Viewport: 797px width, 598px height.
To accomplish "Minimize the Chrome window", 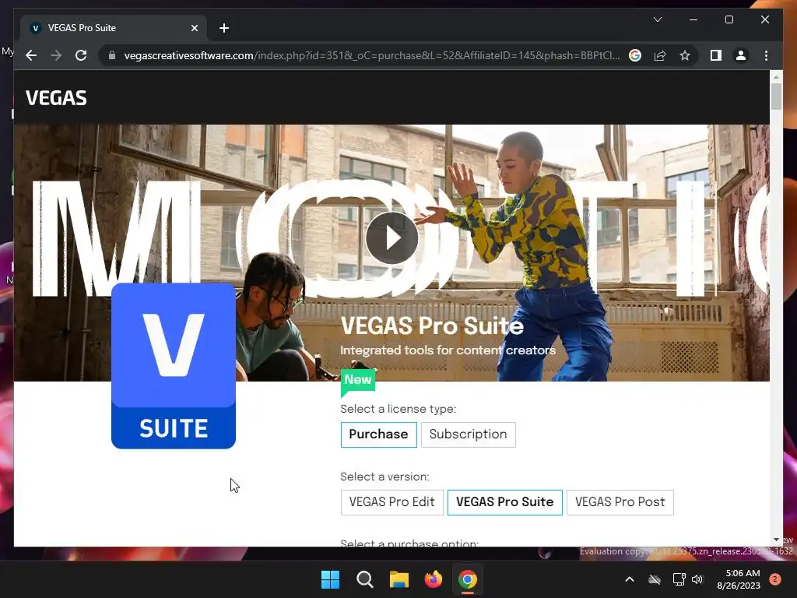I will (693, 19).
